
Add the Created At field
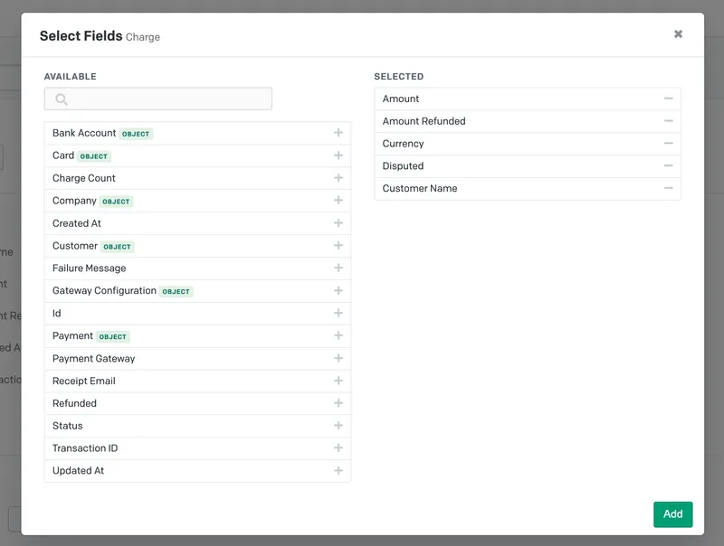coord(338,223)
